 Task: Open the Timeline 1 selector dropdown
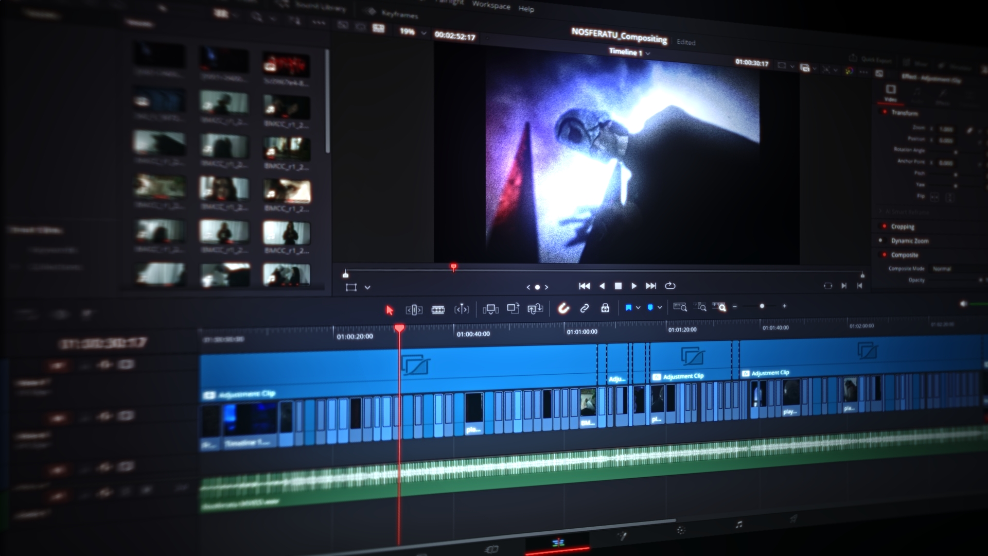point(629,52)
